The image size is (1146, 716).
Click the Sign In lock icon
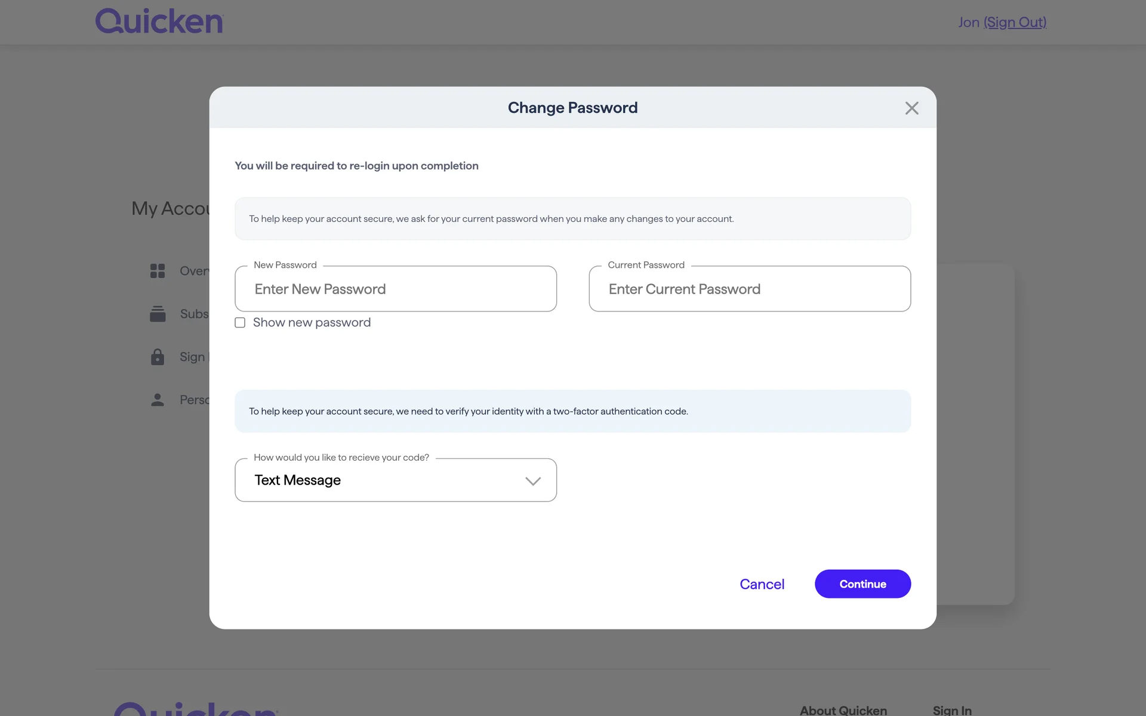(158, 357)
